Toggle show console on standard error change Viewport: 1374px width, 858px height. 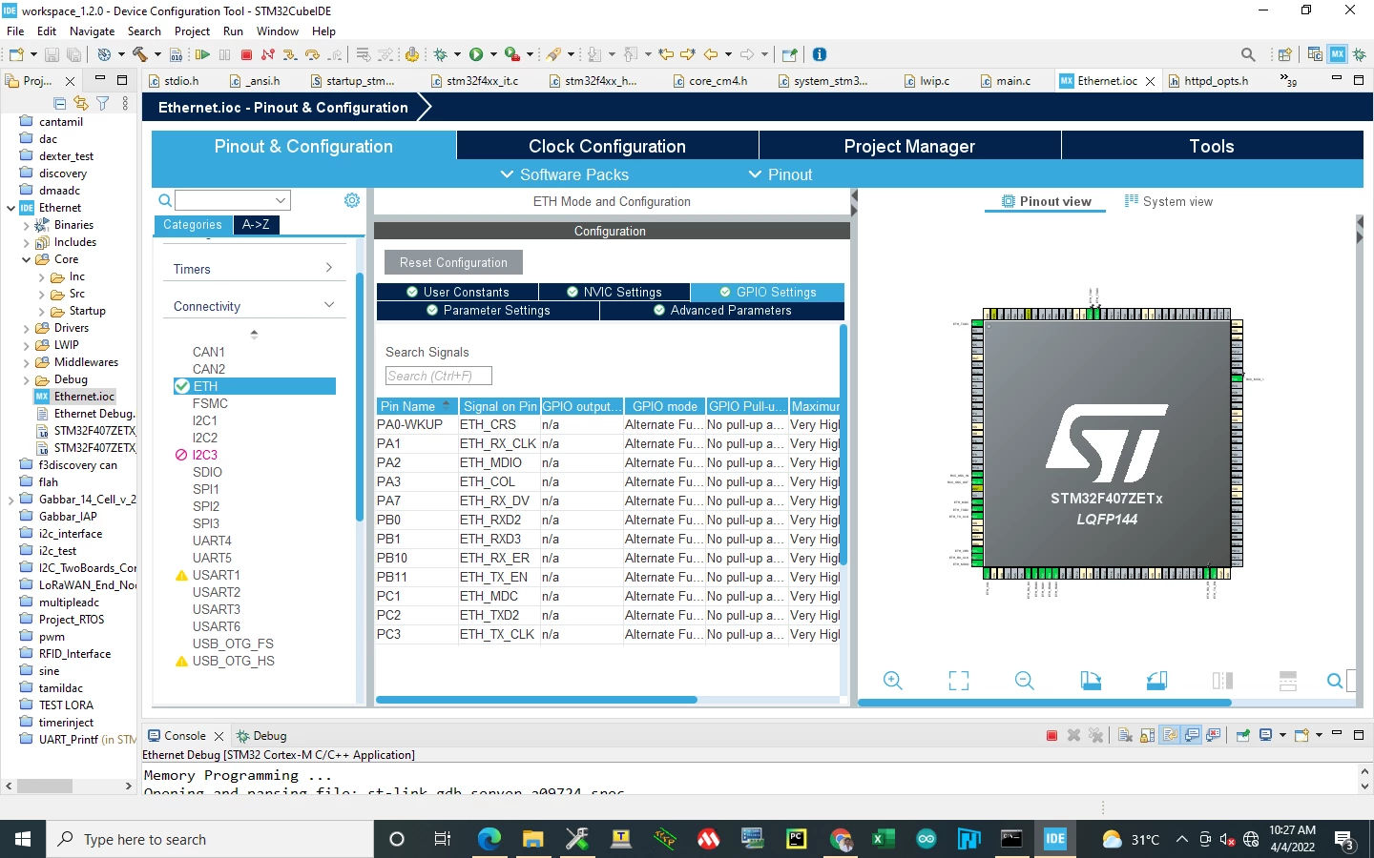click(x=1214, y=736)
